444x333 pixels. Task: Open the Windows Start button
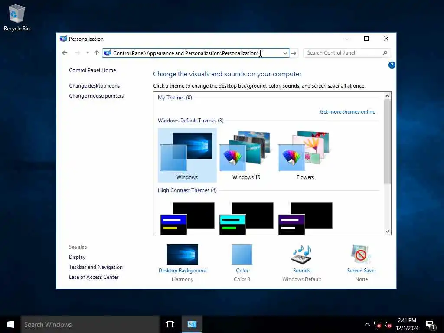tap(10, 324)
